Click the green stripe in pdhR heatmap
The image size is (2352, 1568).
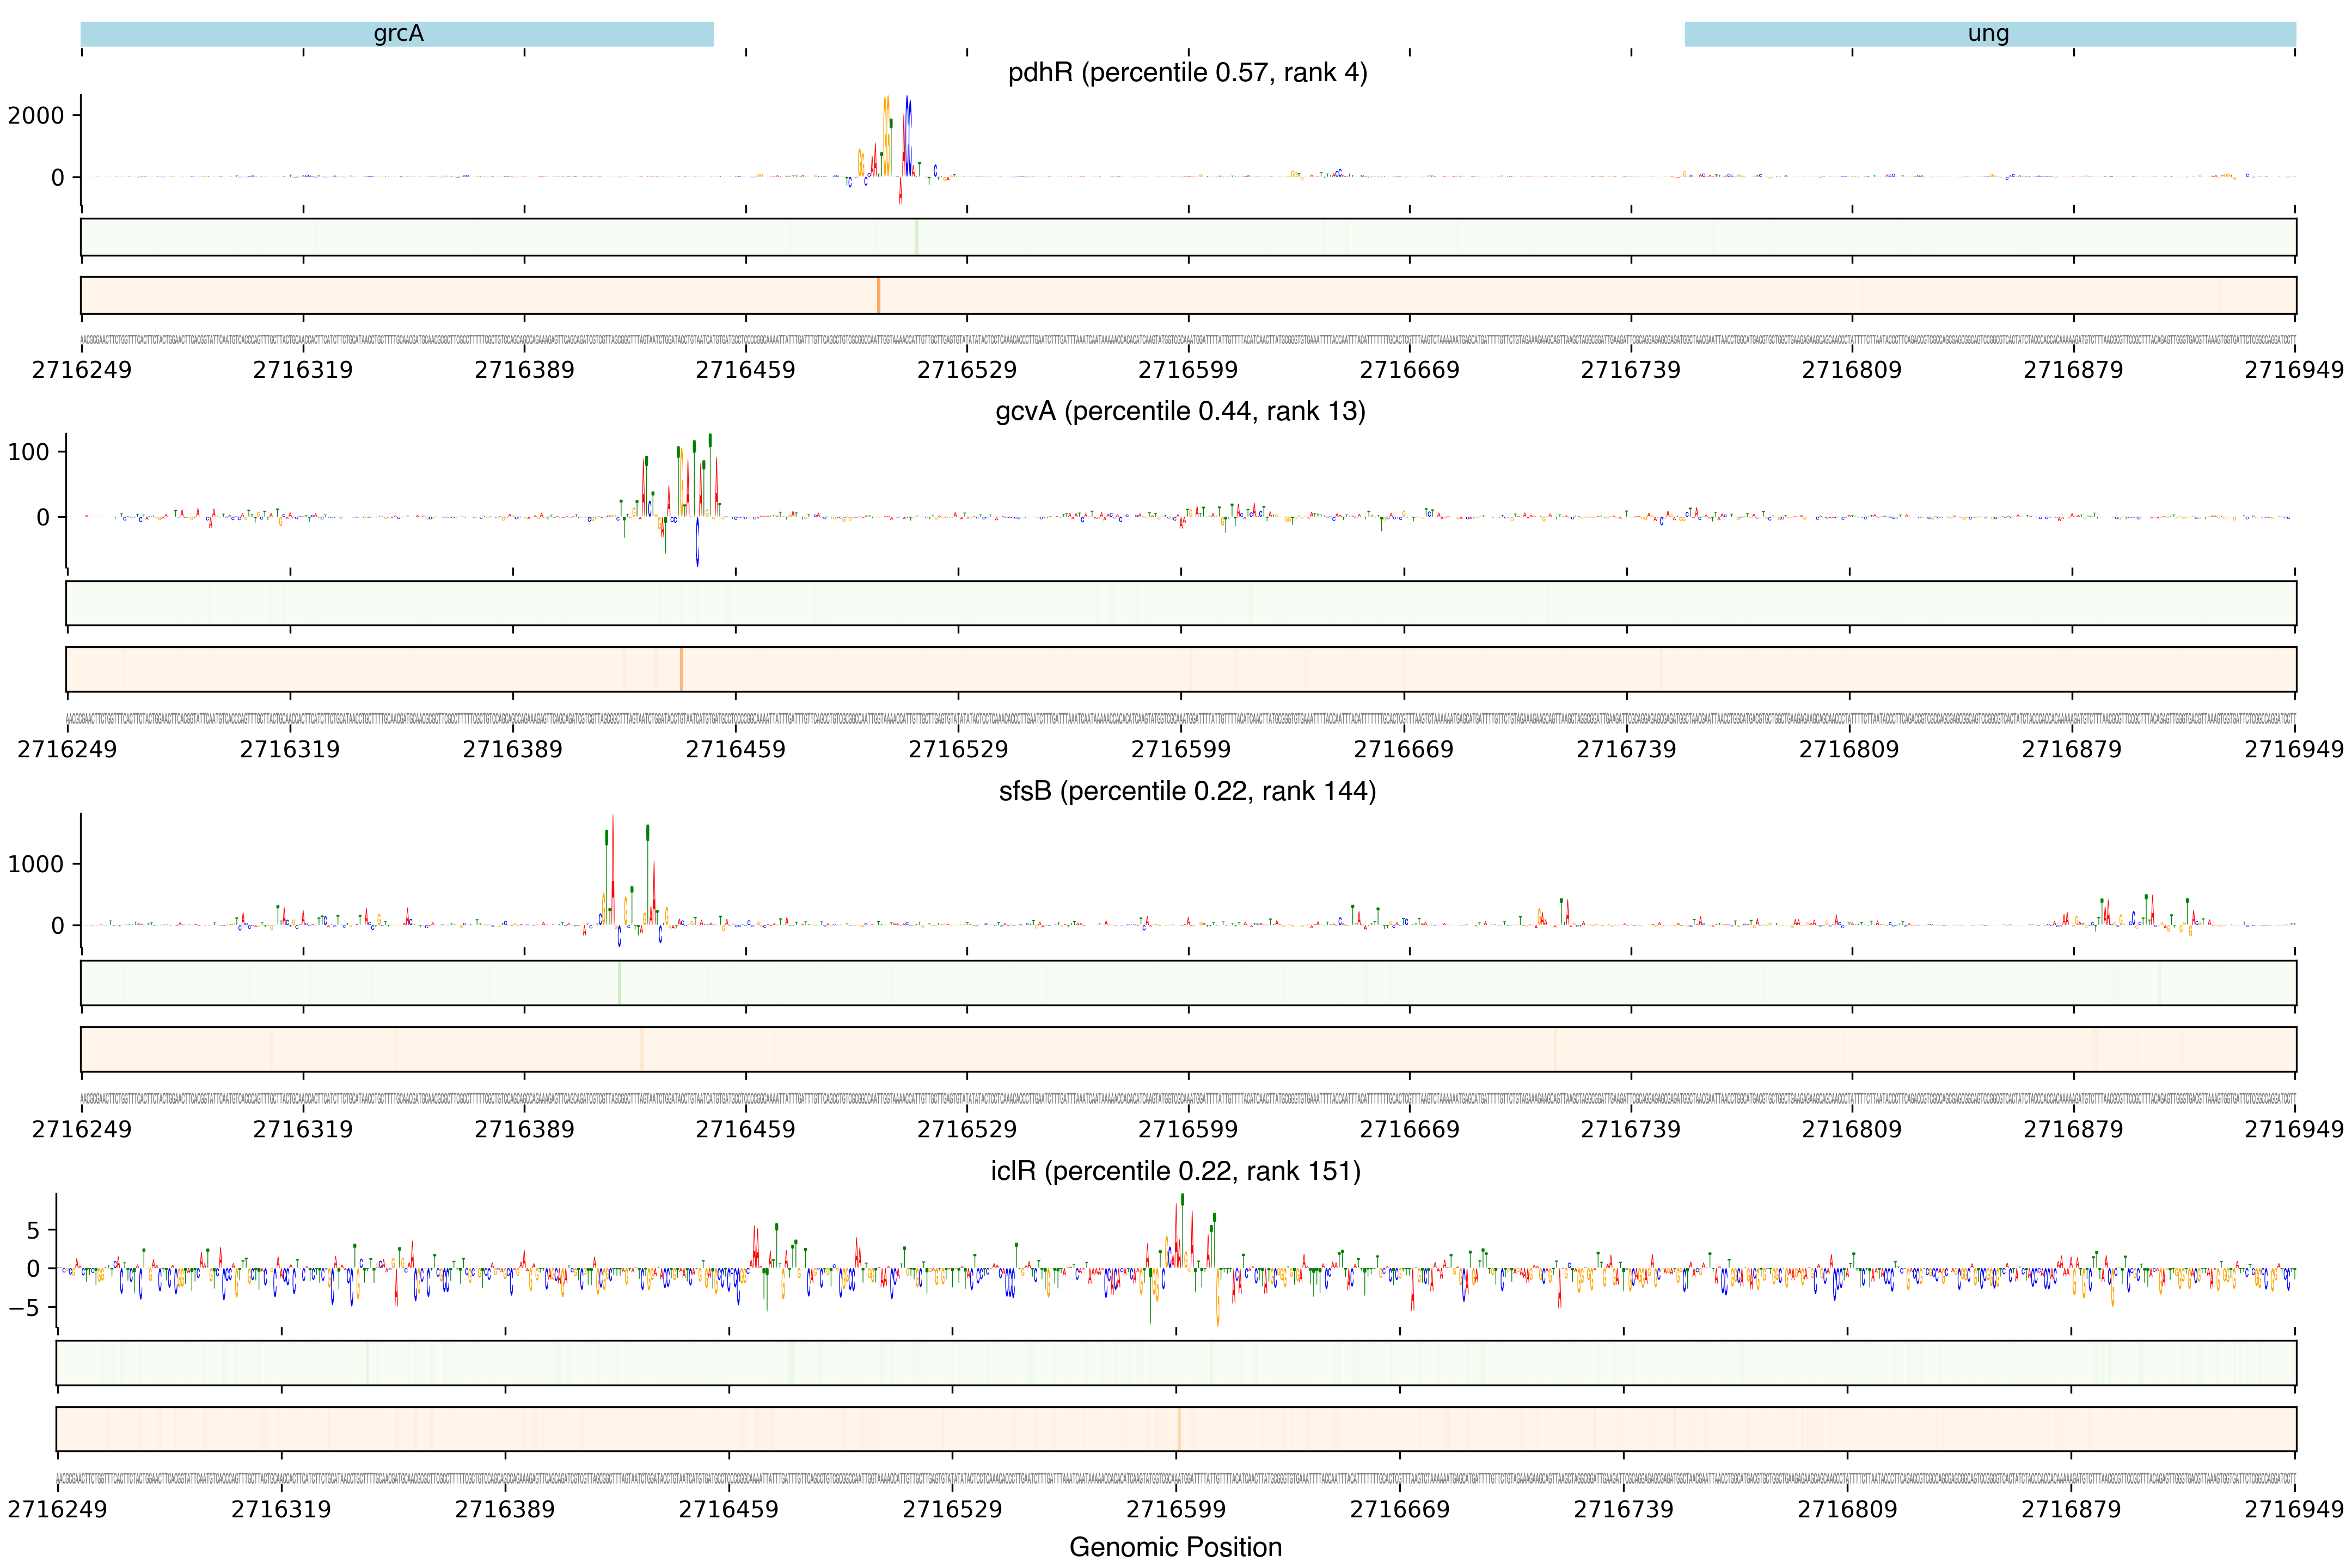coord(916,237)
